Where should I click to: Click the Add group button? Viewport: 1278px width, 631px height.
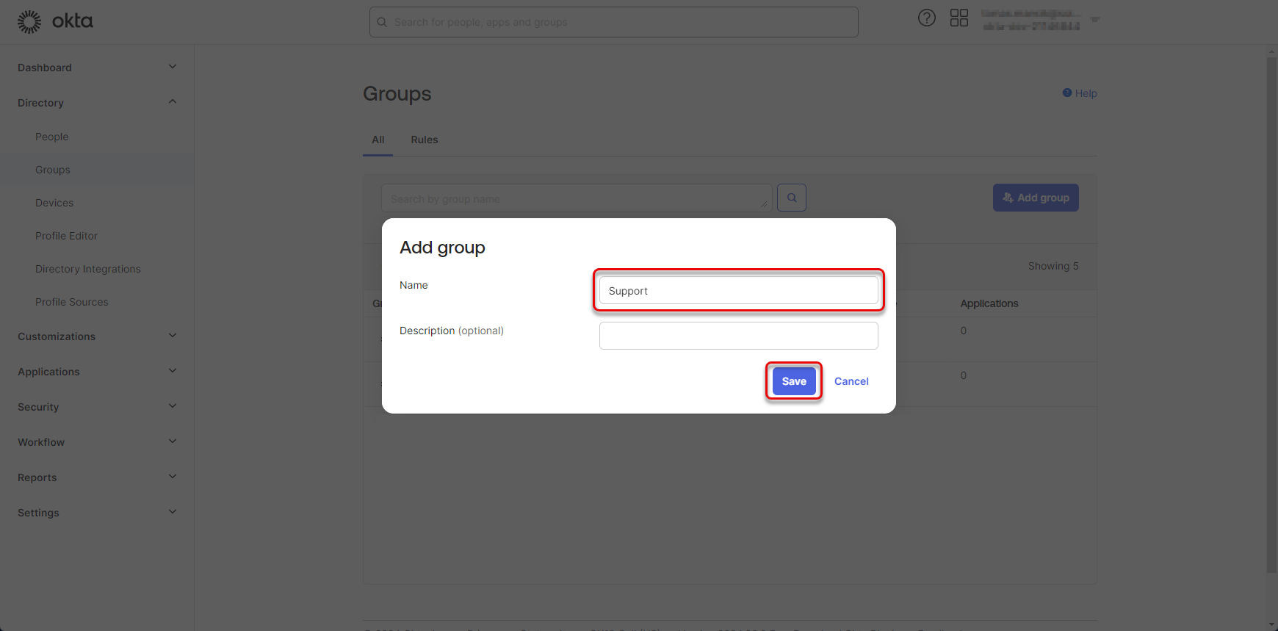tap(1036, 198)
